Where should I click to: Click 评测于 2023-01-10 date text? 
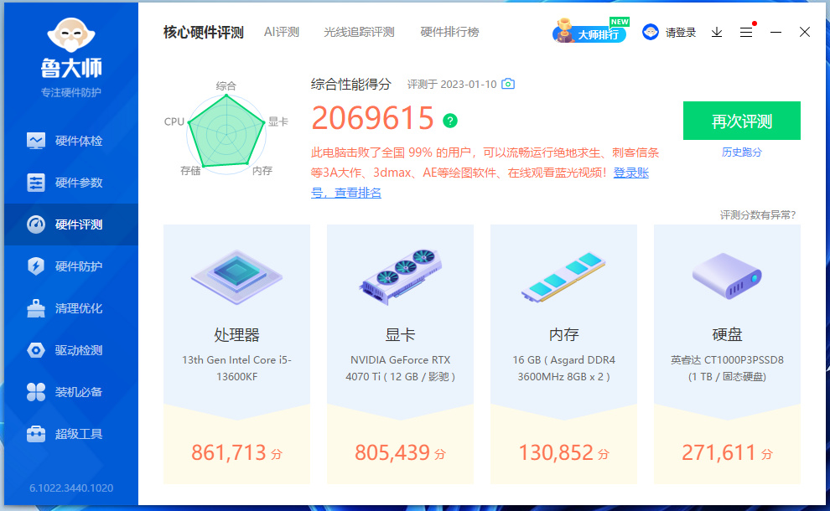pos(452,84)
